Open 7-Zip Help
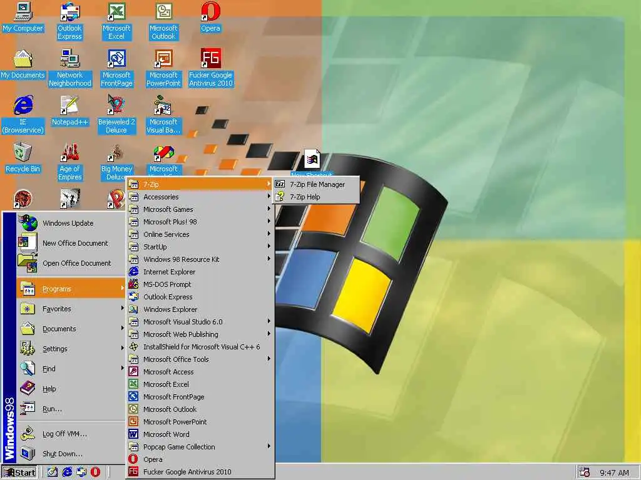 tap(316, 197)
